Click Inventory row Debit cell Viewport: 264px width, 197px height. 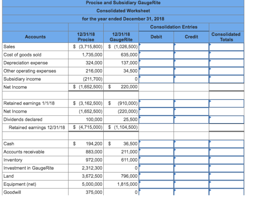[x=156, y=160]
